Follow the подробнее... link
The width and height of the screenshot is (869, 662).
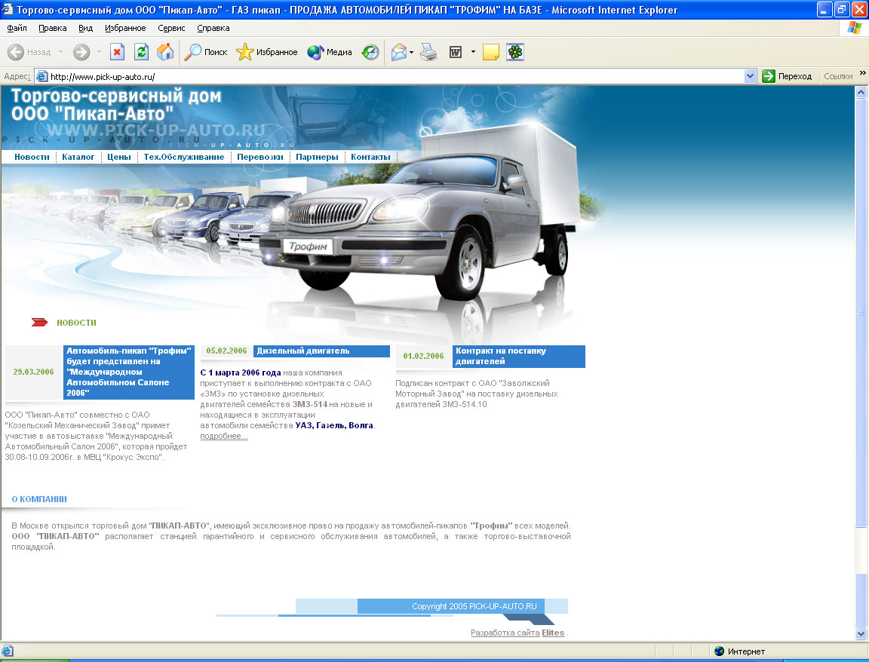point(224,436)
